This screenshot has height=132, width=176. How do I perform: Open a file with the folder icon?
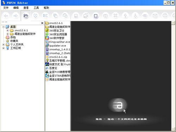pyautogui.click(x=26, y=16)
